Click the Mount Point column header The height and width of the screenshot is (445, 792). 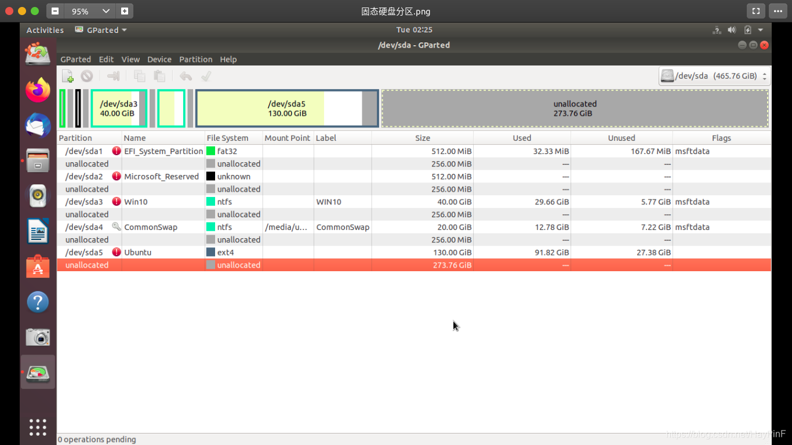coord(288,138)
